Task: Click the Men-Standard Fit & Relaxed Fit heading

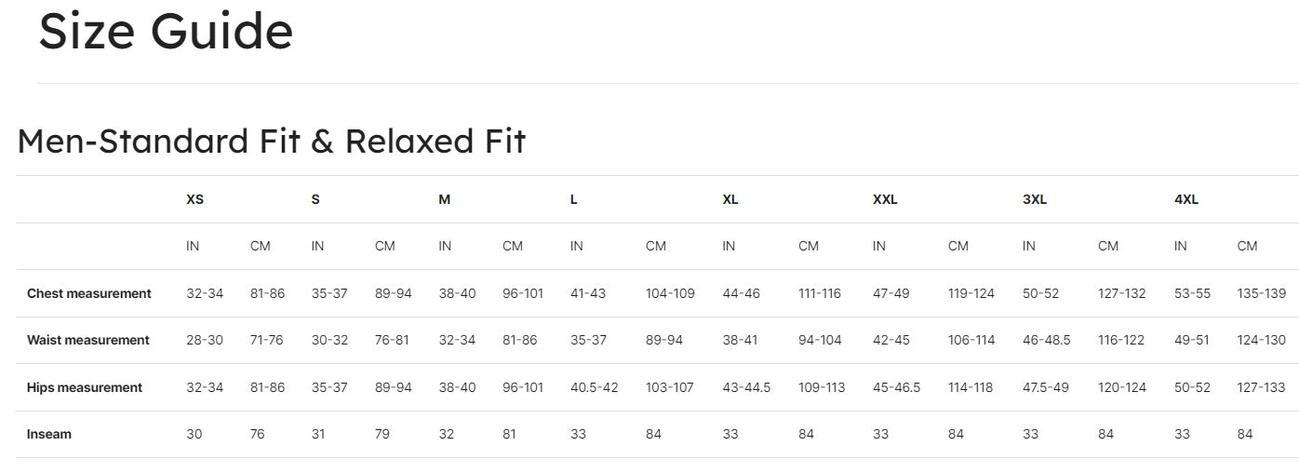Action: [x=272, y=142]
